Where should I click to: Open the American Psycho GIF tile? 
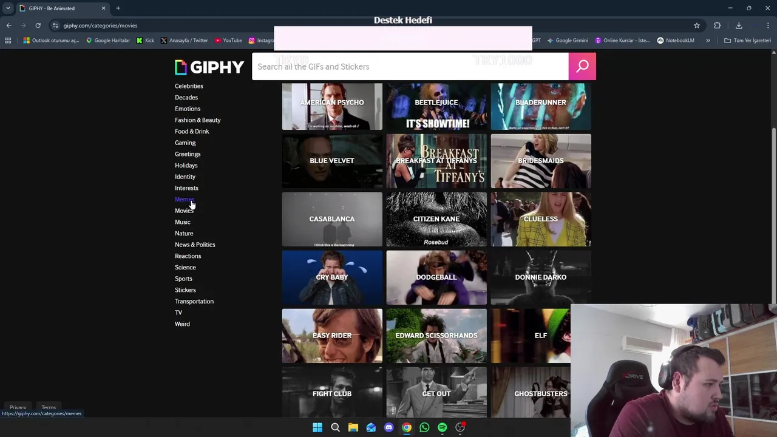pyautogui.click(x=332, y=106)
